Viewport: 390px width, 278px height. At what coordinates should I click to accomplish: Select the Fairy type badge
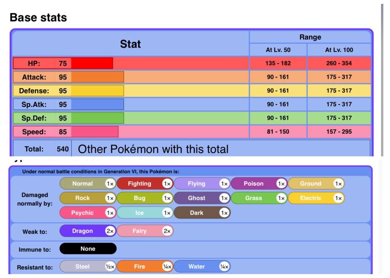tap(139, 231)
